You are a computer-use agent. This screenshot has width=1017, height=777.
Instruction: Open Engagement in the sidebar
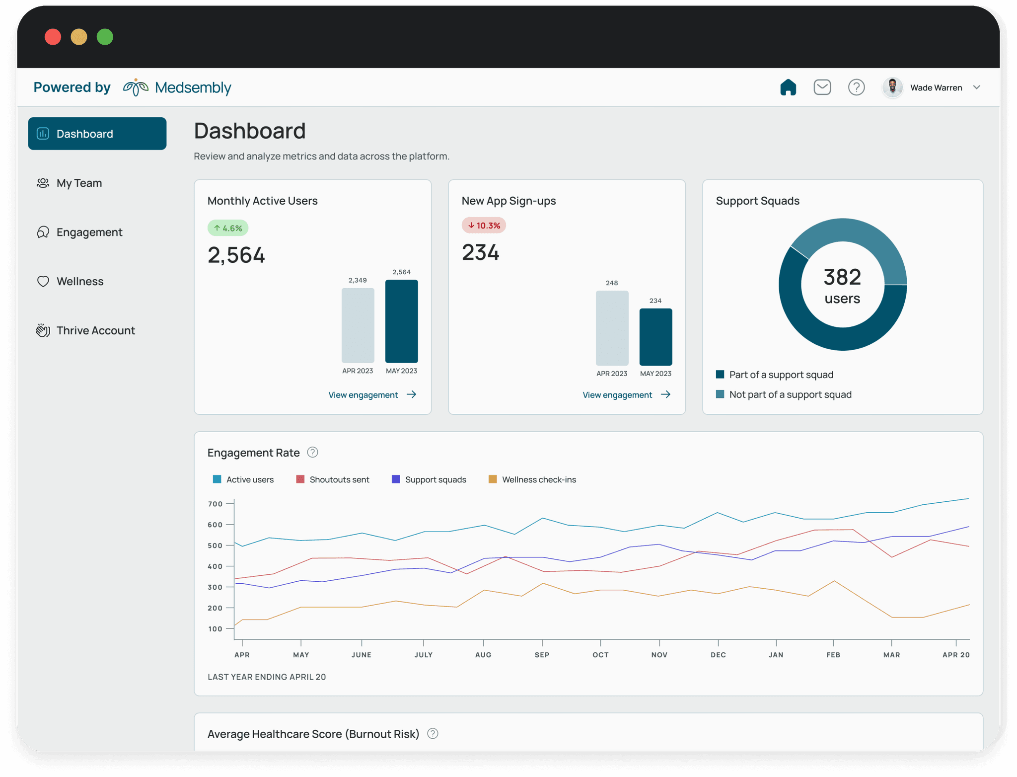(x=89, y=233)
